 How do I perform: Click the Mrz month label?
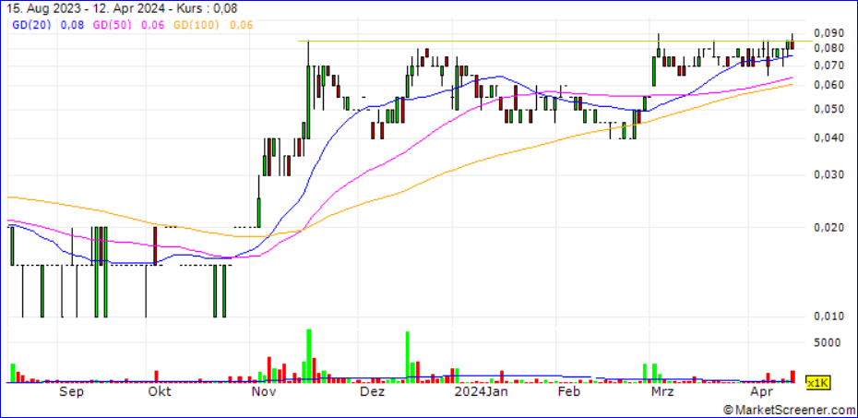click(662, 392)
